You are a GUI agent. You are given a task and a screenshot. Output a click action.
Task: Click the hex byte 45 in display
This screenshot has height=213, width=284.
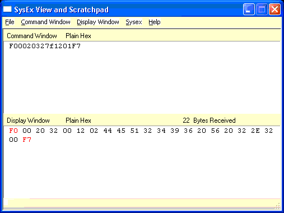point(121,131)
